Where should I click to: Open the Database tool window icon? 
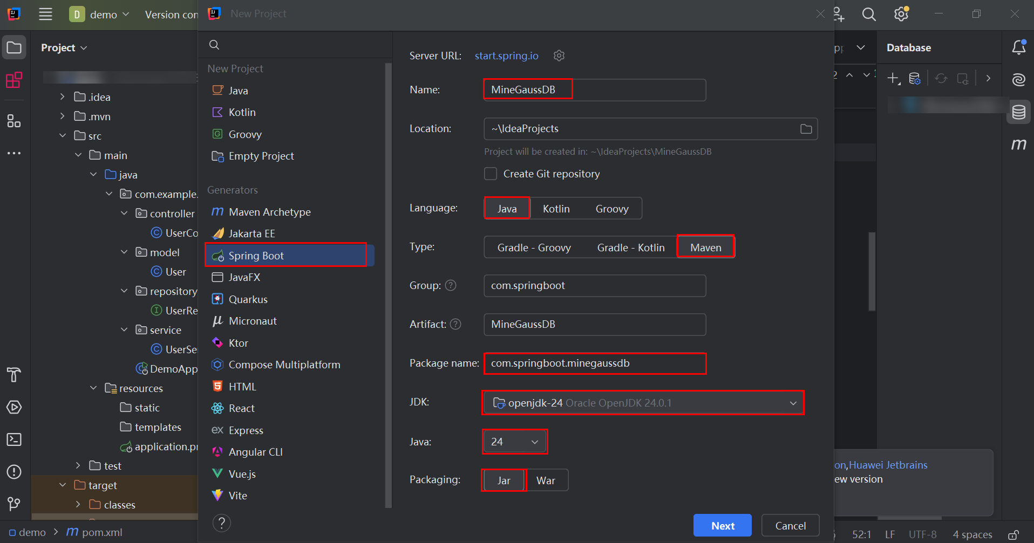pyautogui.click(x=1019, y=112)
